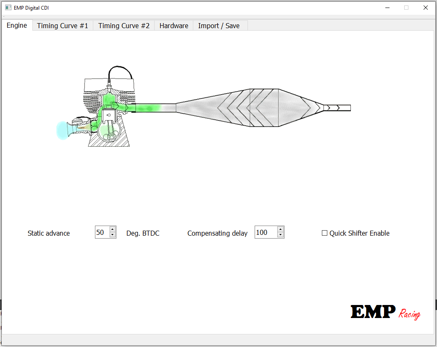Open the Timing Curve #2 tab
This screenshot has width=437, height=347.
(124, 26)
